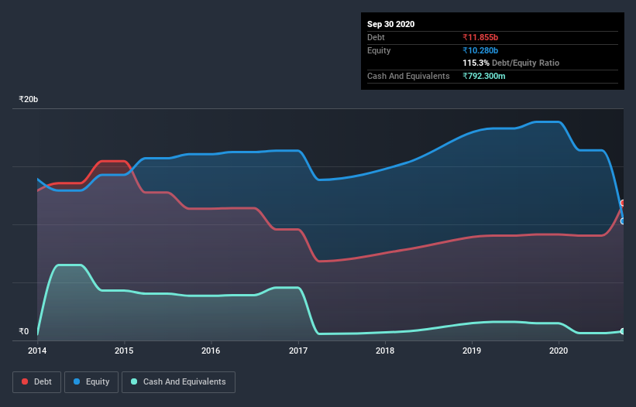Click the ₹10.280b equity value

(480, 50)
